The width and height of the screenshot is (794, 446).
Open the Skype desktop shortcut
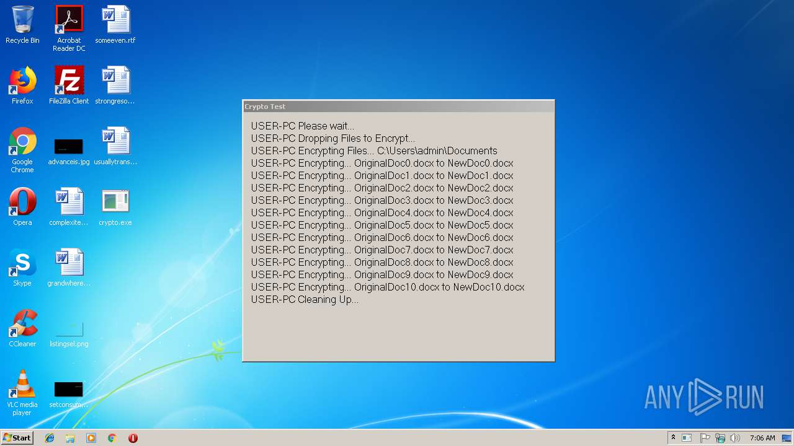[x=22, y=268]
